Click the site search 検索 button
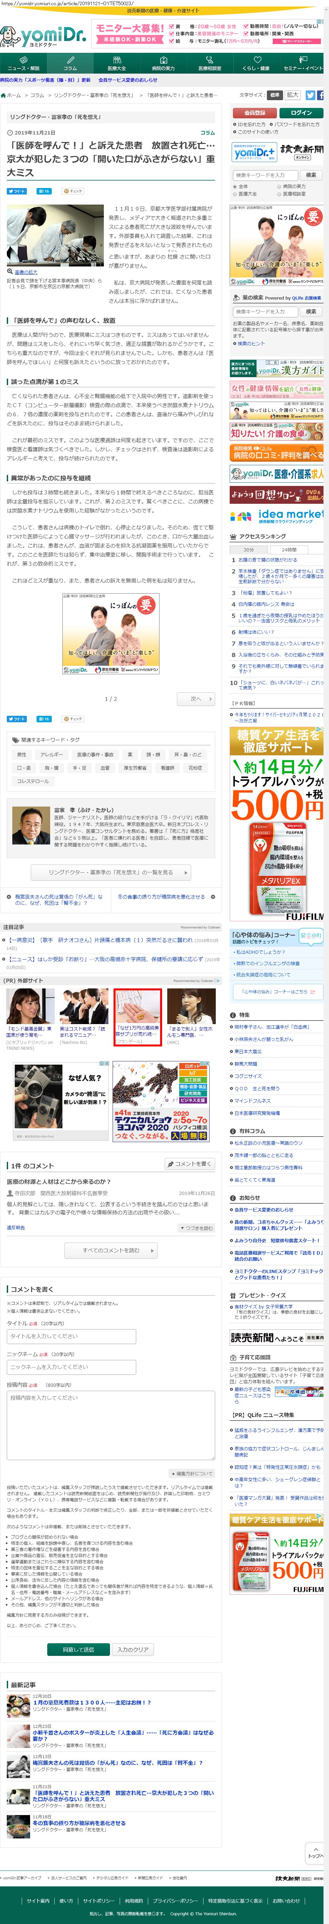Image resolution: width=329 pixels, height=1924 pixels. pyautogui.click(x=311, y=175)
